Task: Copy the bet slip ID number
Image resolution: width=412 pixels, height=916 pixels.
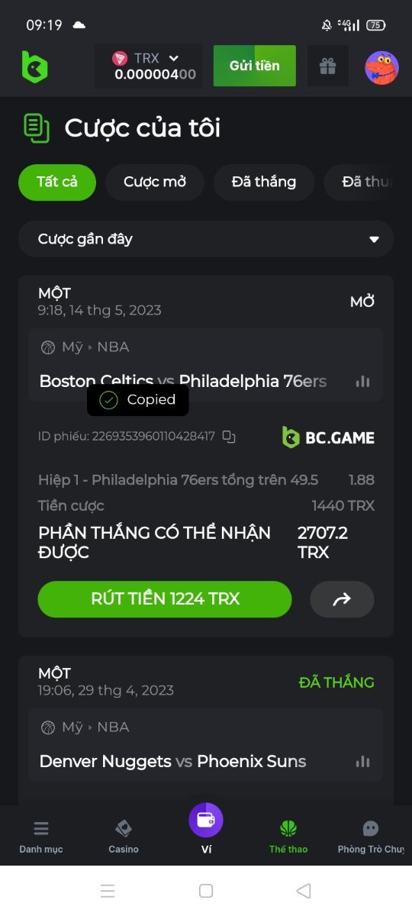Action: (x=229, y=437)
